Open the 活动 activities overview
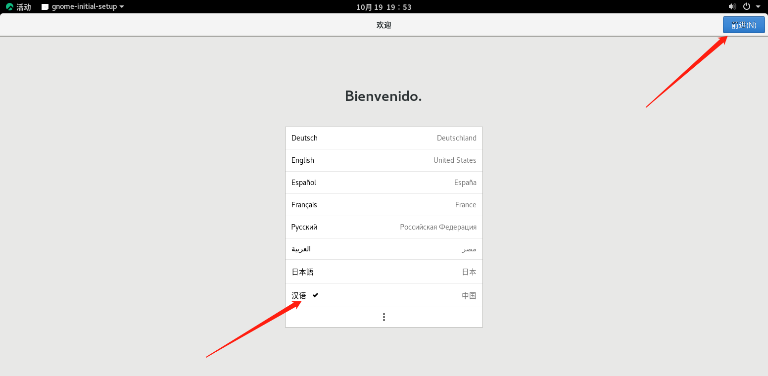This screenshot has width=768, height=376. [18, 7]
